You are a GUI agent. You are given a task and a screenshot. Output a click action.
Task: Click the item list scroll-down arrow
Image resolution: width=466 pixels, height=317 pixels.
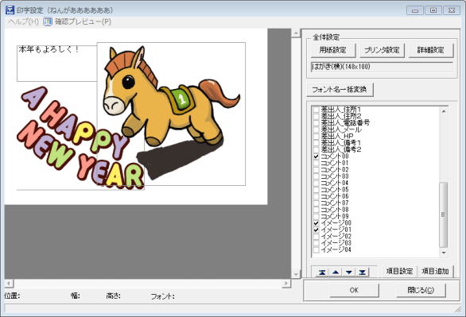click(x=444, y=253)
